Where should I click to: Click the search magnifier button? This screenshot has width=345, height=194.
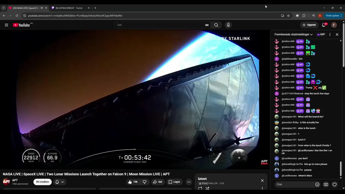tap(216, 25)
